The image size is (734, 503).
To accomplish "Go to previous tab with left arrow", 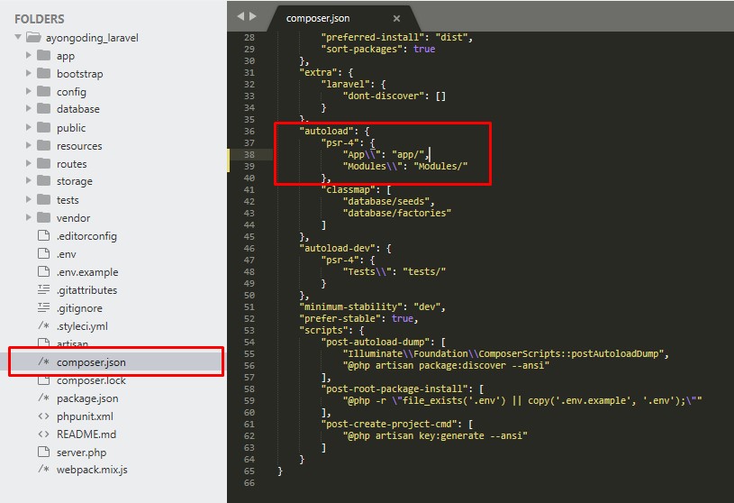I will [240, 16].
